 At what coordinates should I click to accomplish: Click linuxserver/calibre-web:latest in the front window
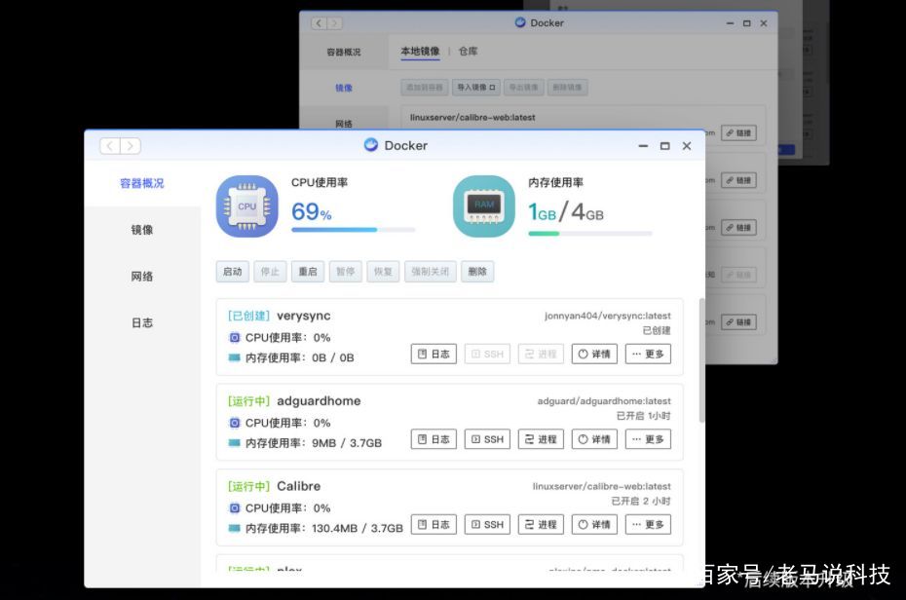[x=601, y=486]
